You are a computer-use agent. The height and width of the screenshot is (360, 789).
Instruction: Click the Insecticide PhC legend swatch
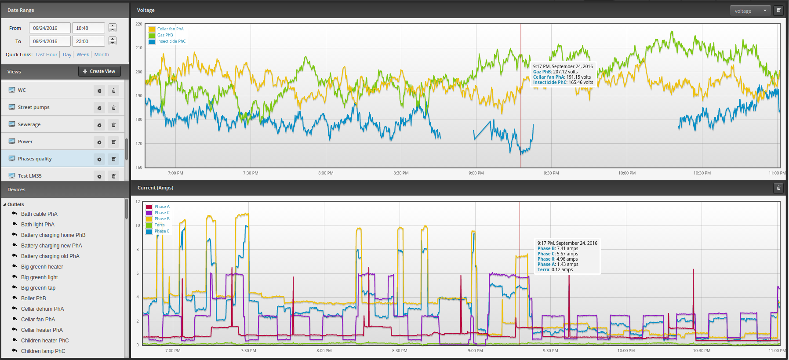152,41
